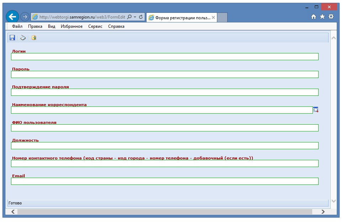Refresh the page using reload icon
Viewport: 346px width, 224px height.
point(141,17)
